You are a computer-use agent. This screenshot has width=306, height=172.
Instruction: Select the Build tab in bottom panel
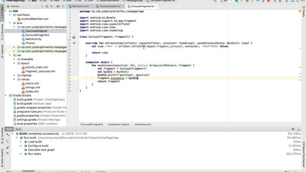pos(9,129)
